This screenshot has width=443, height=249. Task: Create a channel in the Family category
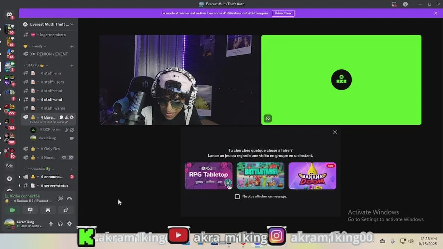(x=72, y=46)
